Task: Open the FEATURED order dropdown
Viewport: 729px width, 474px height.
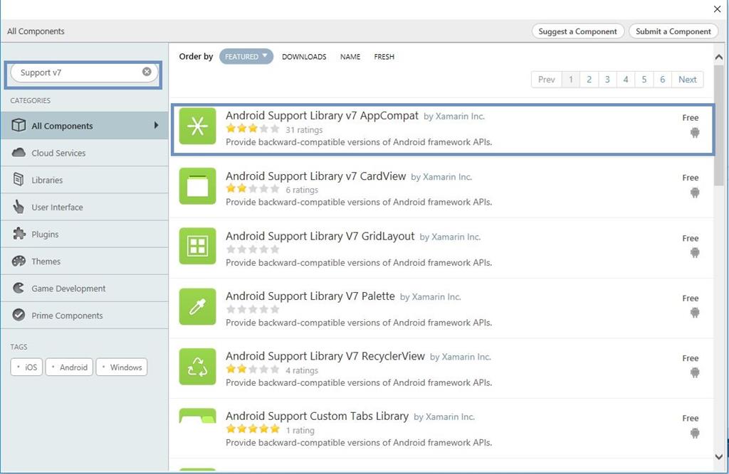Action: pyautogui.click(x=246, y=56)
